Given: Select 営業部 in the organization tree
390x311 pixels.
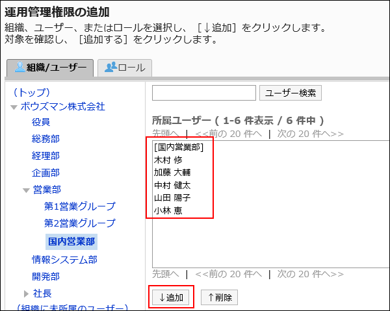Looking at the screenshot, I should point(47,190).
